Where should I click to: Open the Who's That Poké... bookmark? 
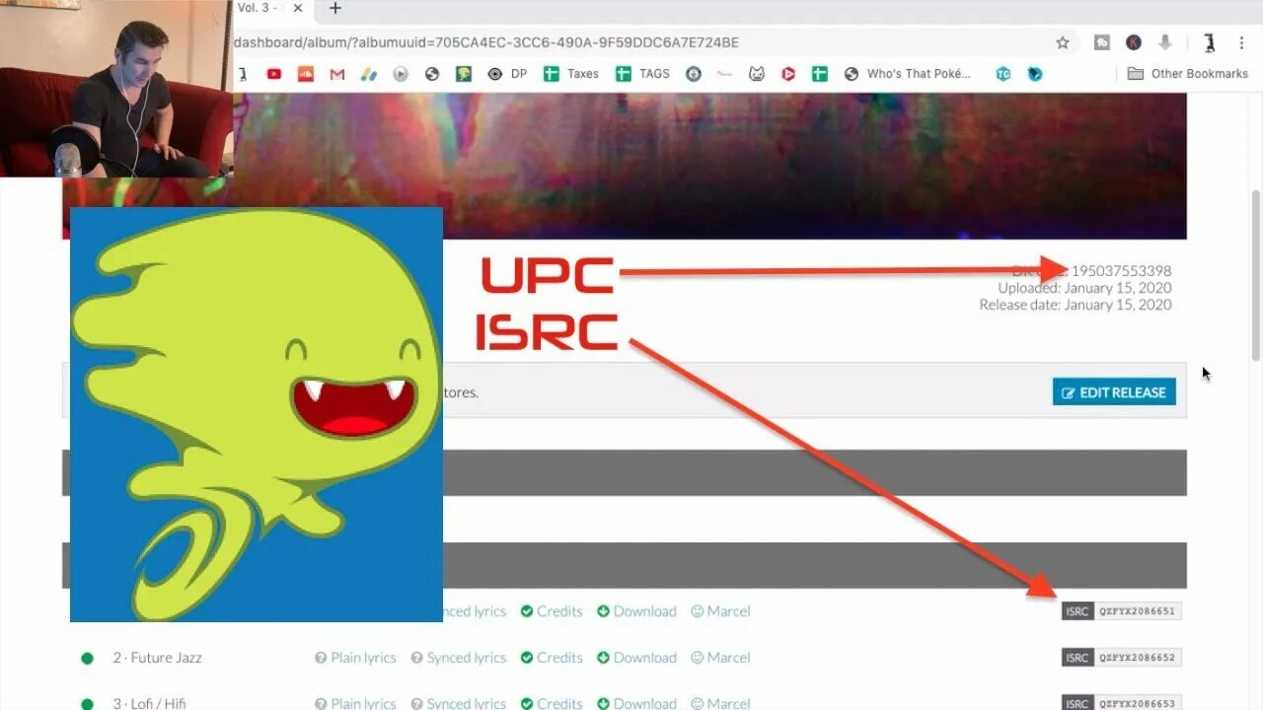tap(908, 74)
